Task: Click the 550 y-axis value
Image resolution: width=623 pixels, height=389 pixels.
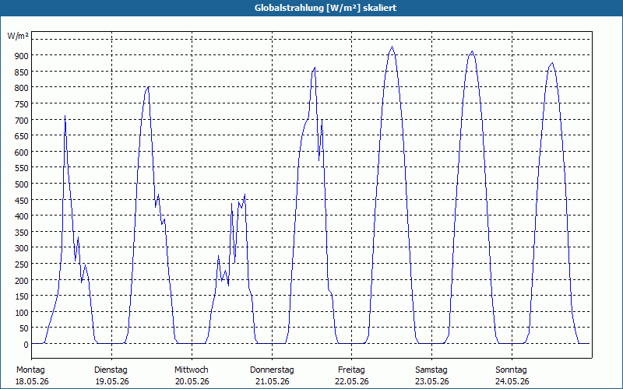Action: pos(22,168)
